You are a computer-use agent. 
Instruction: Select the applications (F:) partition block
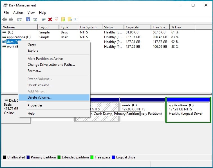tap(188, 110)
